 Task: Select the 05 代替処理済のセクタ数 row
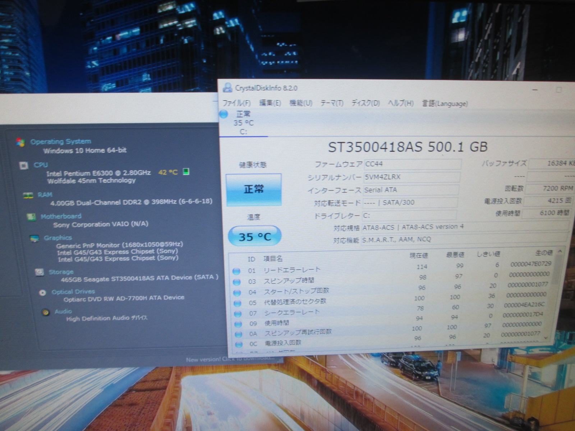(295, 302)
